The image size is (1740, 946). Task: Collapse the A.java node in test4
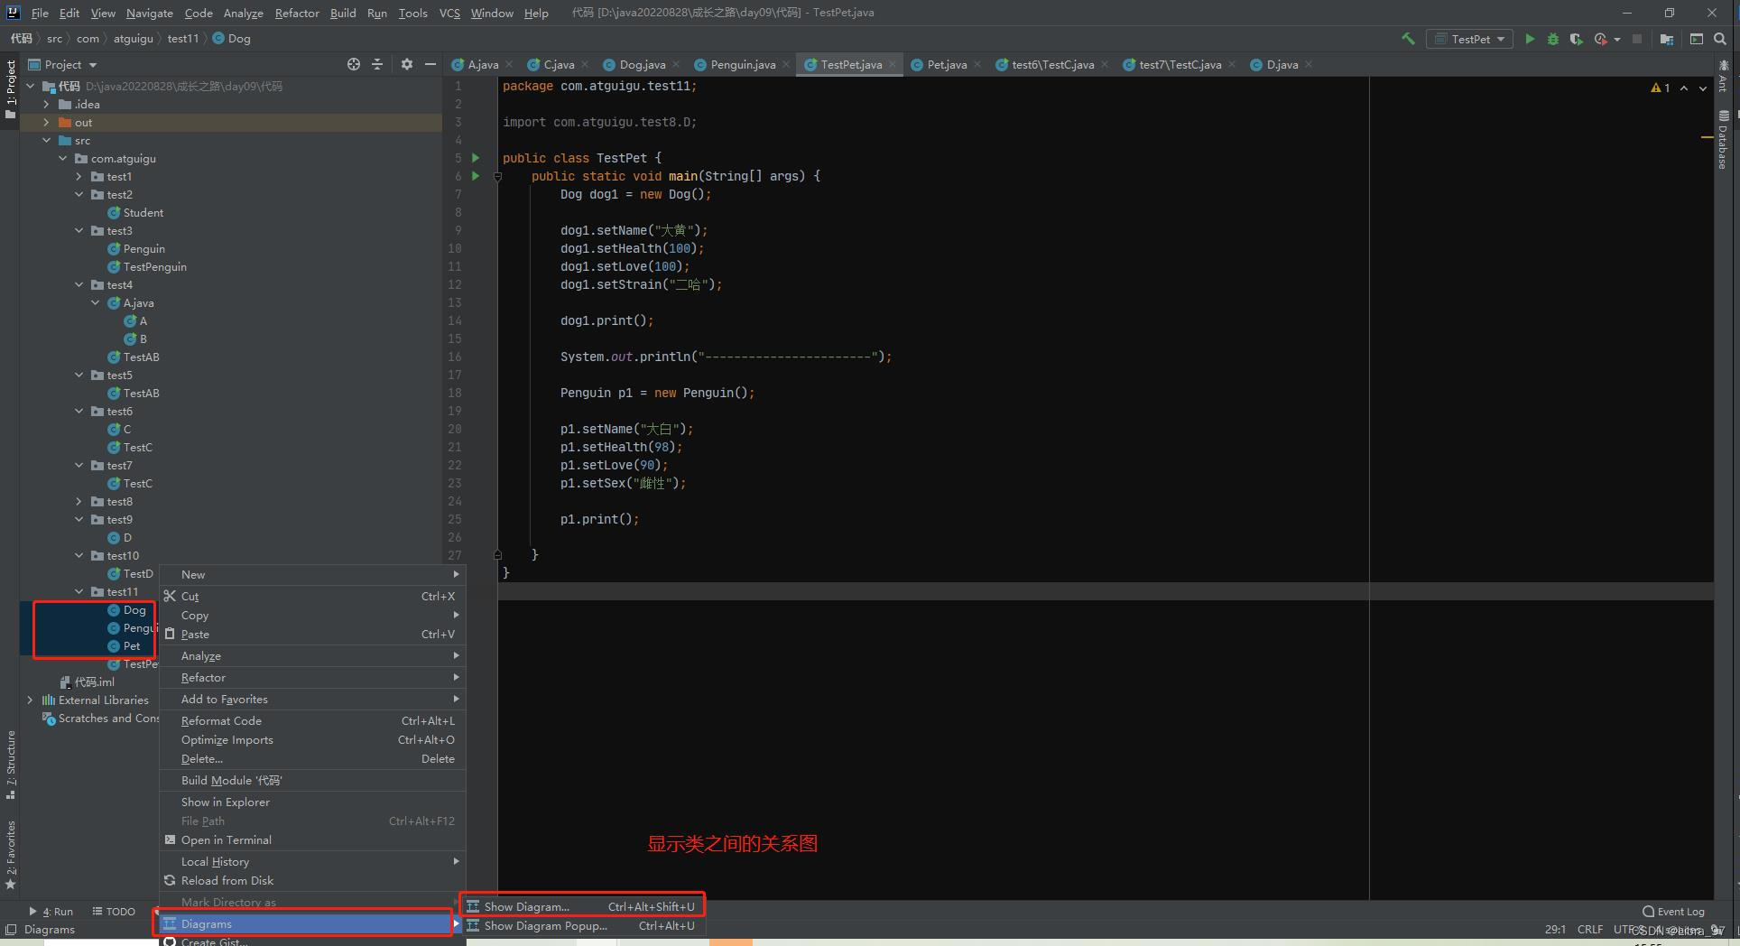(x=95, y=302)
